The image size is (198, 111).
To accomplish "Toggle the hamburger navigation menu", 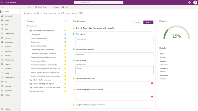I will pos(2,7).
